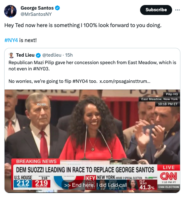Follow the x.com/rpsagainsttrum link
185x197 pixels.
125,81
